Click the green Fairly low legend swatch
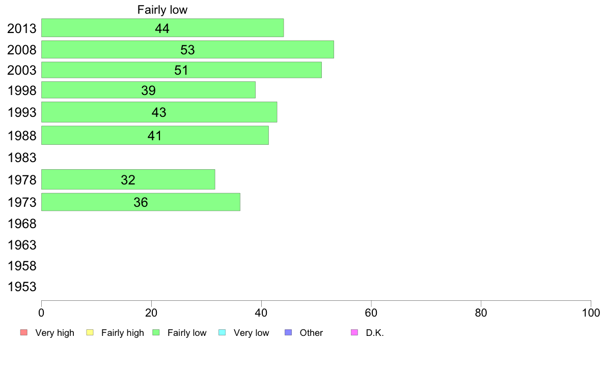 click(x=156, y=332)
